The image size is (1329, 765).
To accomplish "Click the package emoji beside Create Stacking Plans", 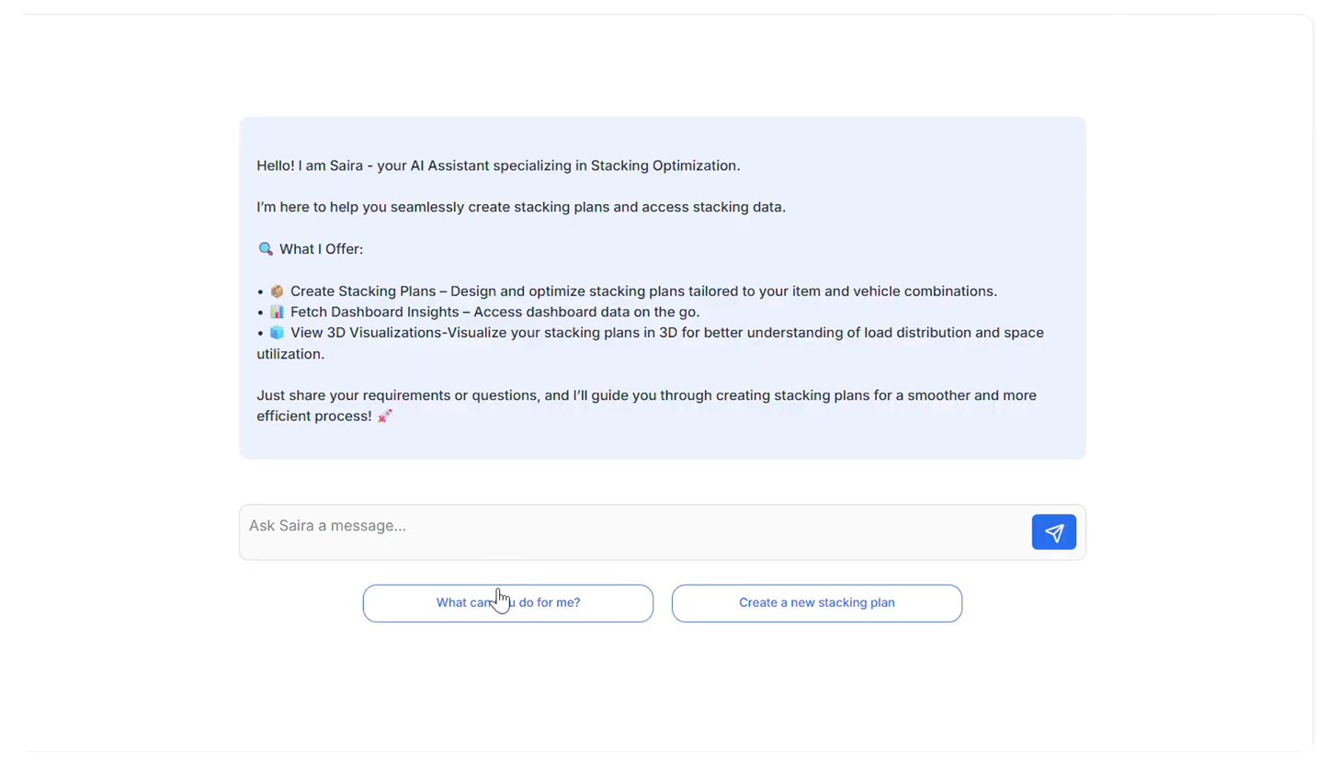I will pyautogui.click(x=277, y=291).
